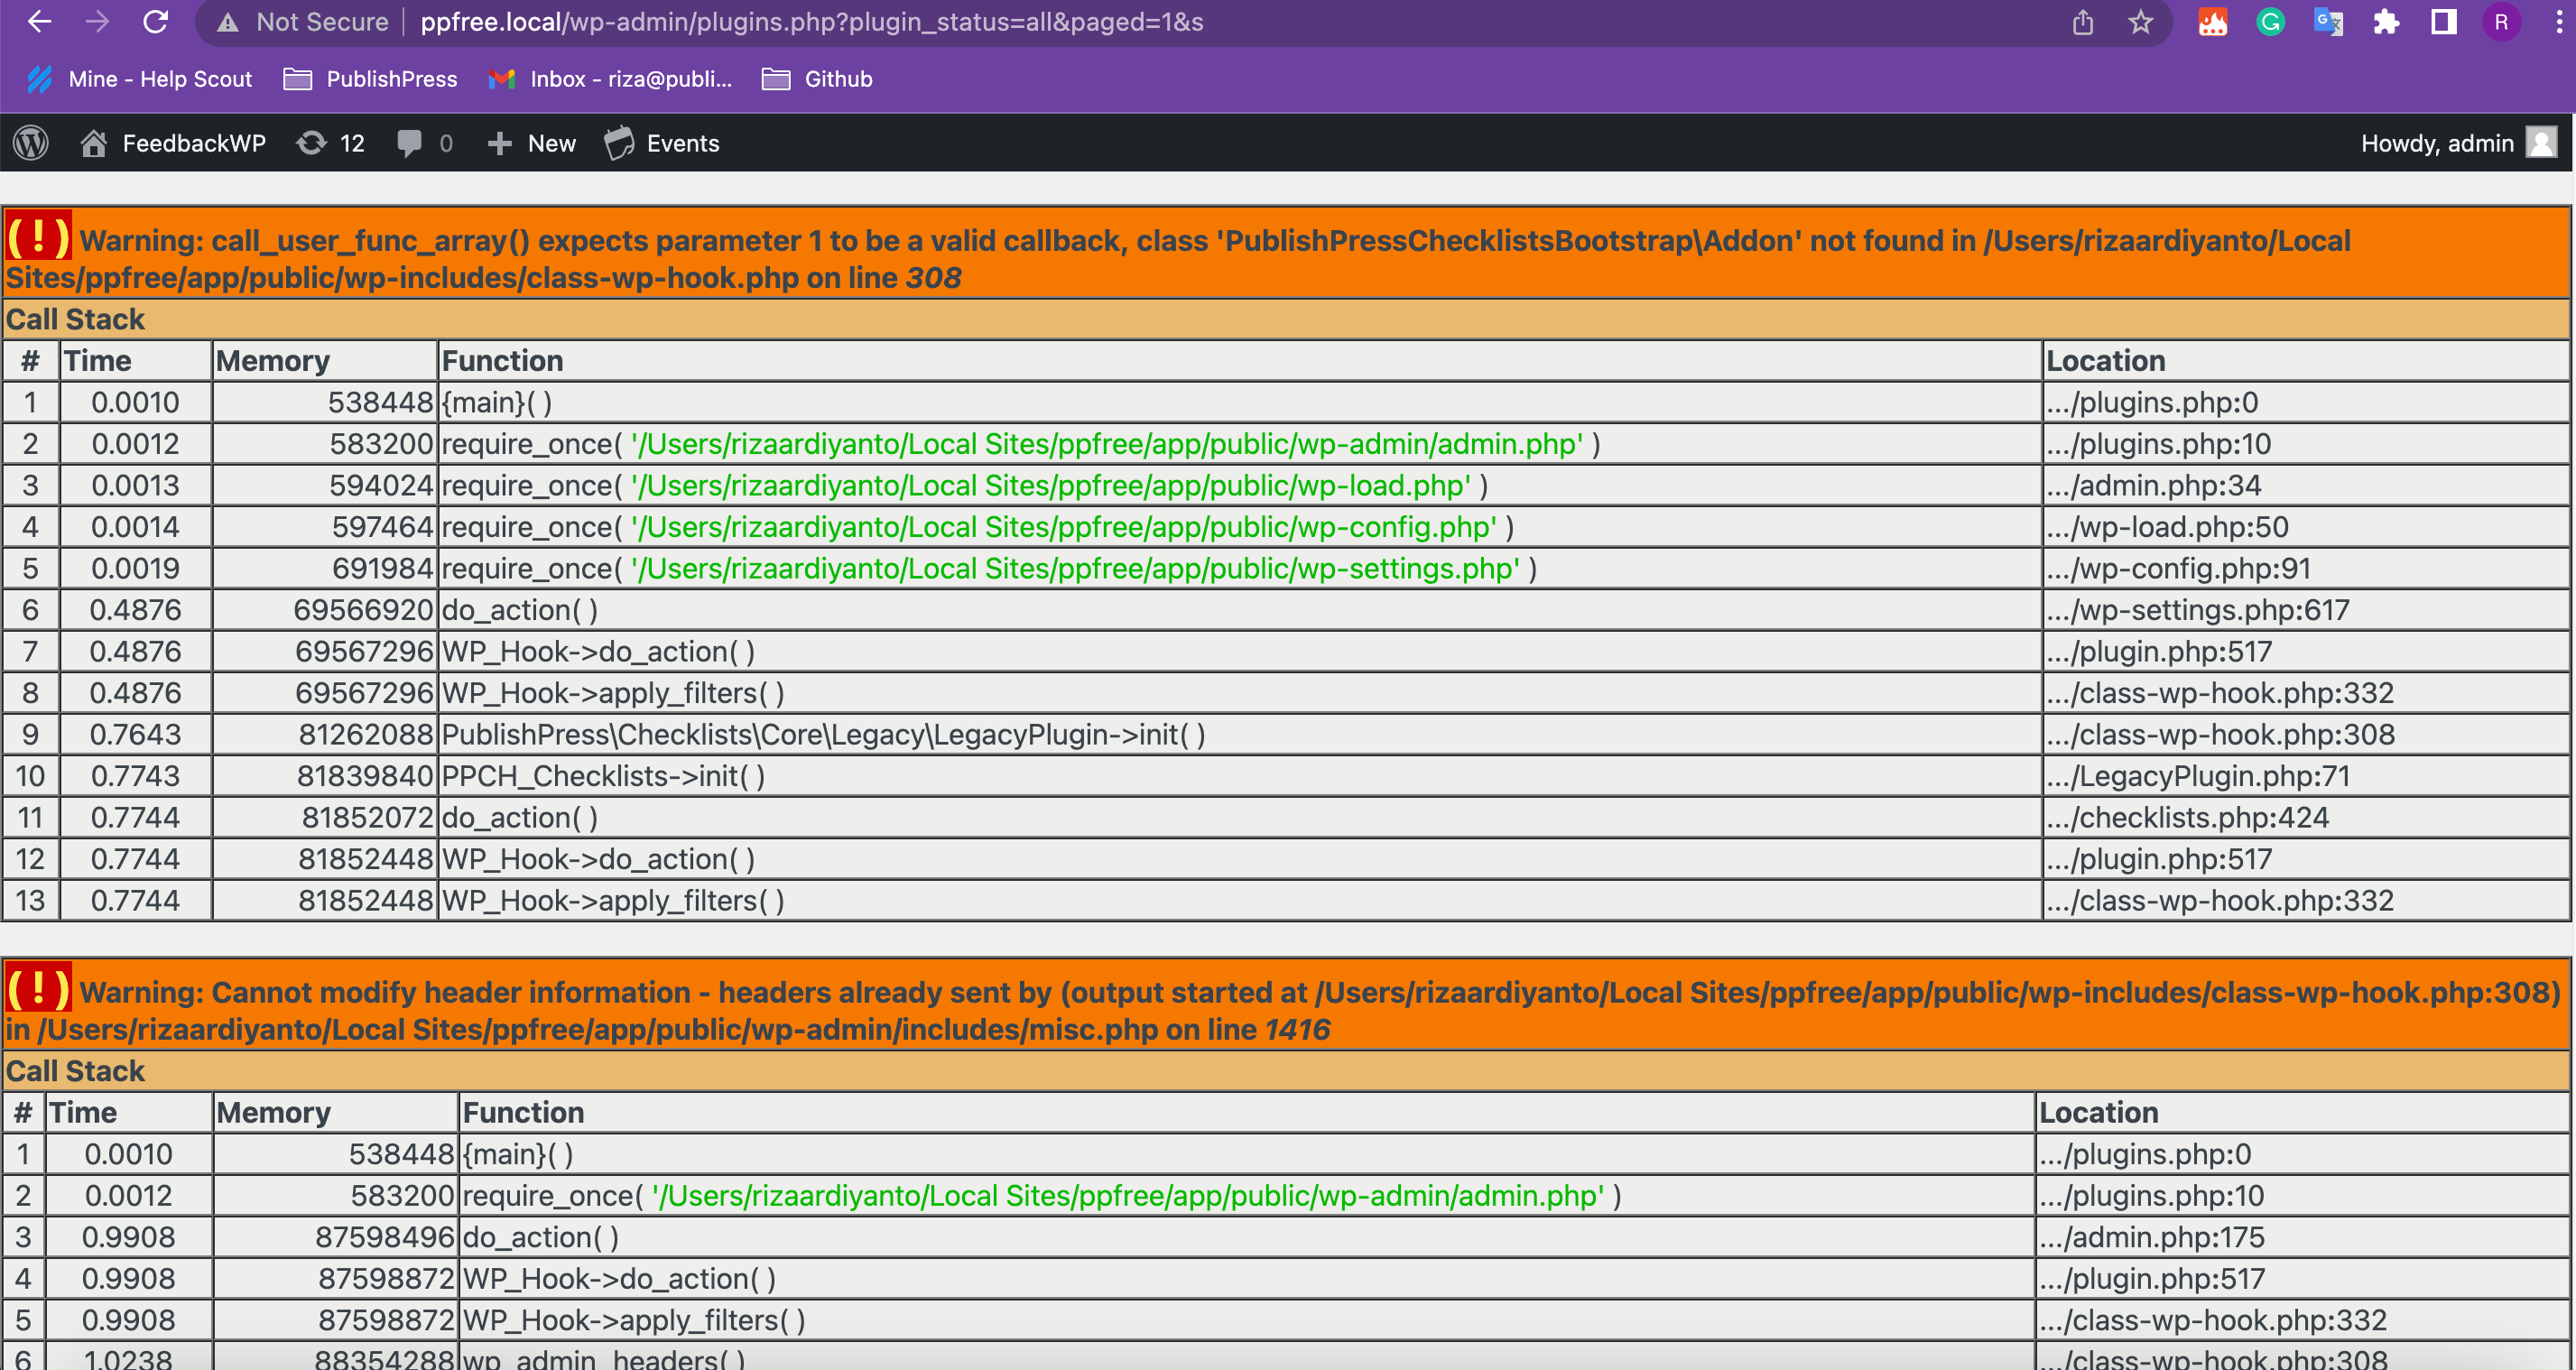This screenshot has height=1370, width=2576.
Task: Open the Google Translate extension icon
Action: click(x=2329, y=21)
